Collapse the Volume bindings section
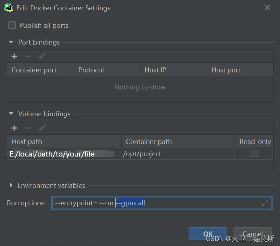 tap(11, 114)
